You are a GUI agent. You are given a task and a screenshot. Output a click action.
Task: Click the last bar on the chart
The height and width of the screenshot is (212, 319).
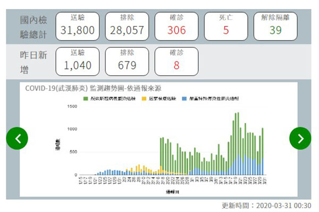[x=263, y=152]
